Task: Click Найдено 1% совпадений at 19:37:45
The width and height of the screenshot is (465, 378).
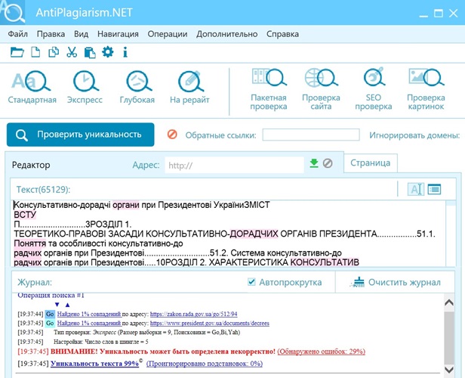Action: point(89,323)
